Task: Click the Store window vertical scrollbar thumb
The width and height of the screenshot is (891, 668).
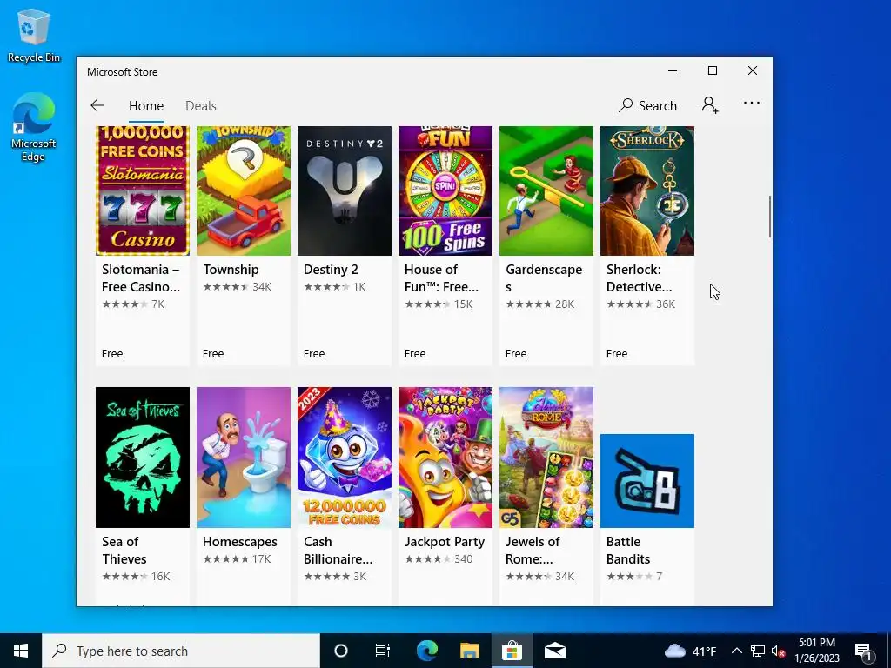Action: [769, 217]
